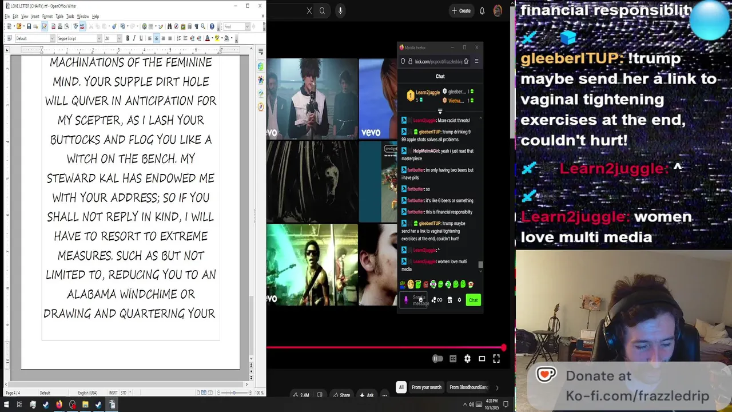Open the File menu in Writer
This screenshot has width=732, height=412.
coord(7,17)
